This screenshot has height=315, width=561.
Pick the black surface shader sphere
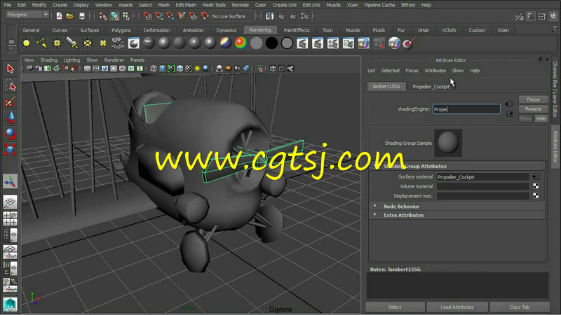[x=271, y=43]
